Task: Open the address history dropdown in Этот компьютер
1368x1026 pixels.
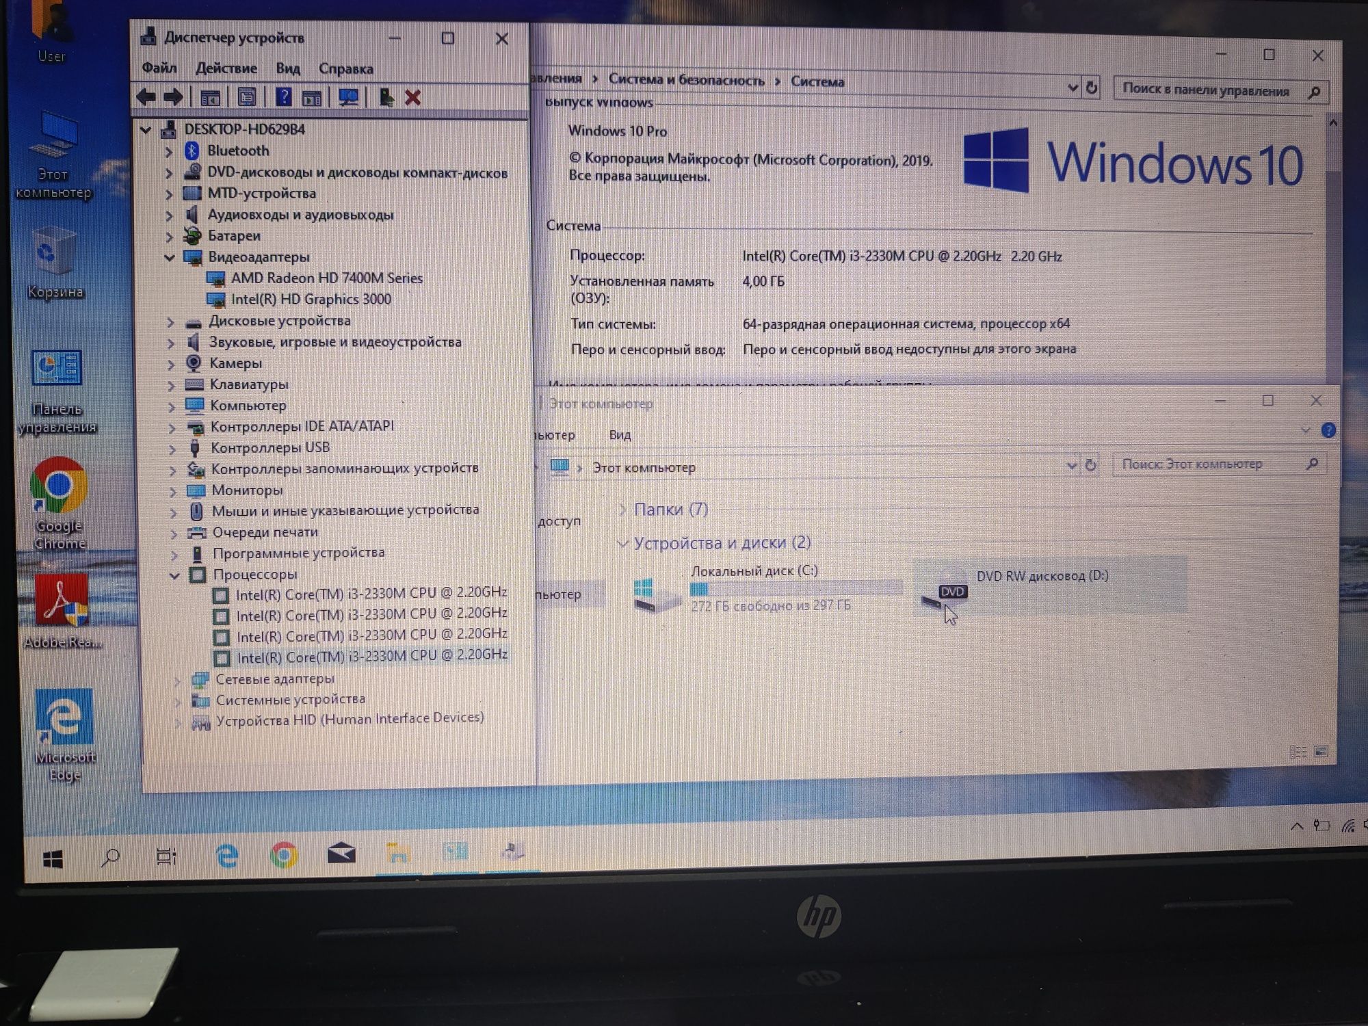Action: [x=1071, y=466]
